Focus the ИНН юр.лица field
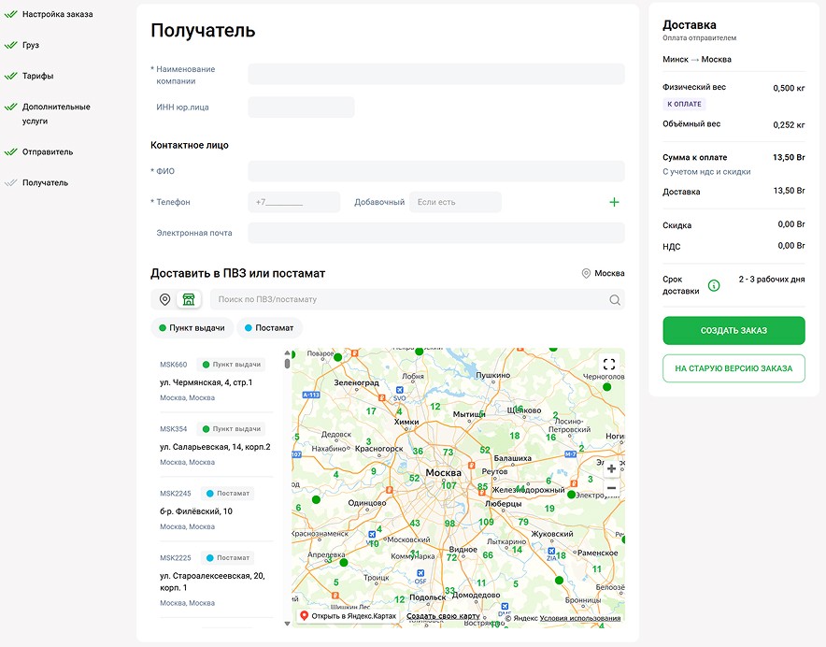 (301, 107)
